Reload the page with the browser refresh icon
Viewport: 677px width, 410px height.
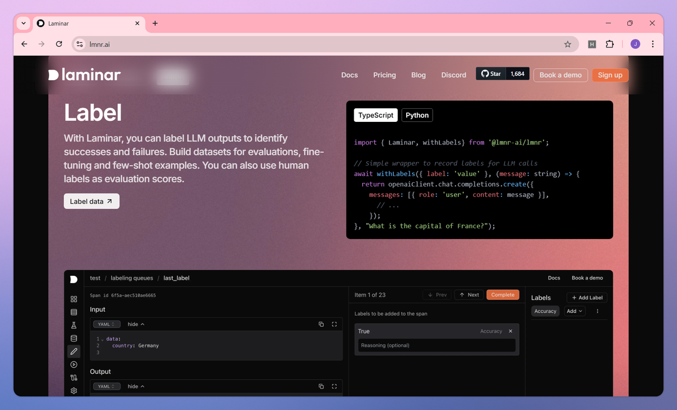point(59,44)
